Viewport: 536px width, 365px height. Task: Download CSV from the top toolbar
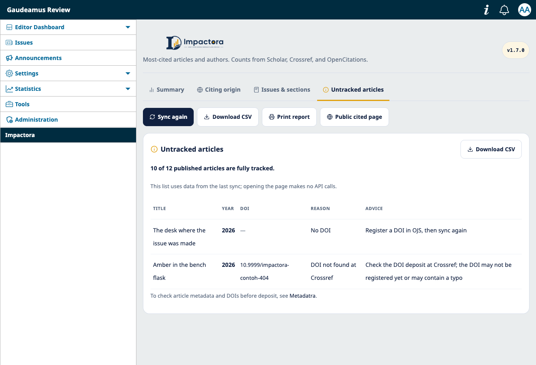click(228, 117)
